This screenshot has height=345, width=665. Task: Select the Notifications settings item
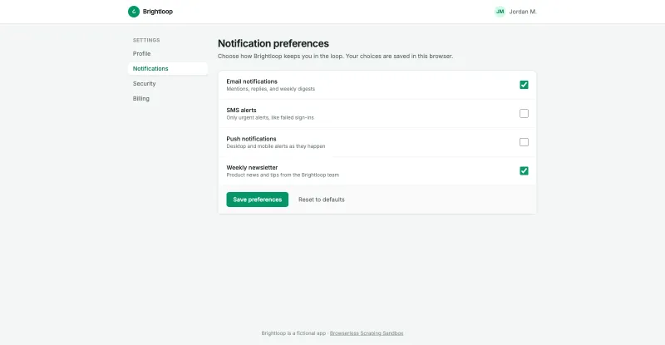pyautogui.click(x=168, y=68)
